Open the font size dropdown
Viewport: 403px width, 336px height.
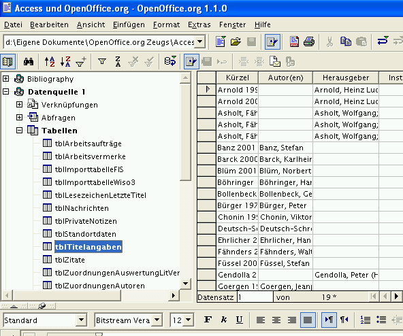coord(189,320)
